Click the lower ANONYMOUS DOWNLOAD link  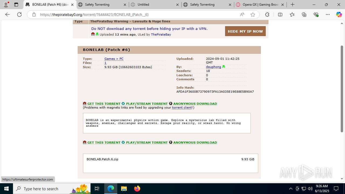[195, 143]
